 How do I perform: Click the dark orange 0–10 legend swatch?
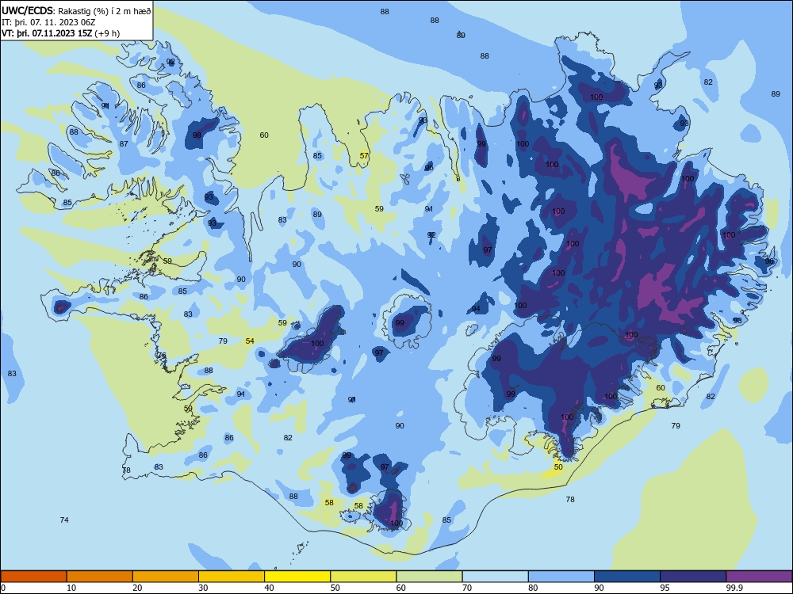tap(33, 577)
